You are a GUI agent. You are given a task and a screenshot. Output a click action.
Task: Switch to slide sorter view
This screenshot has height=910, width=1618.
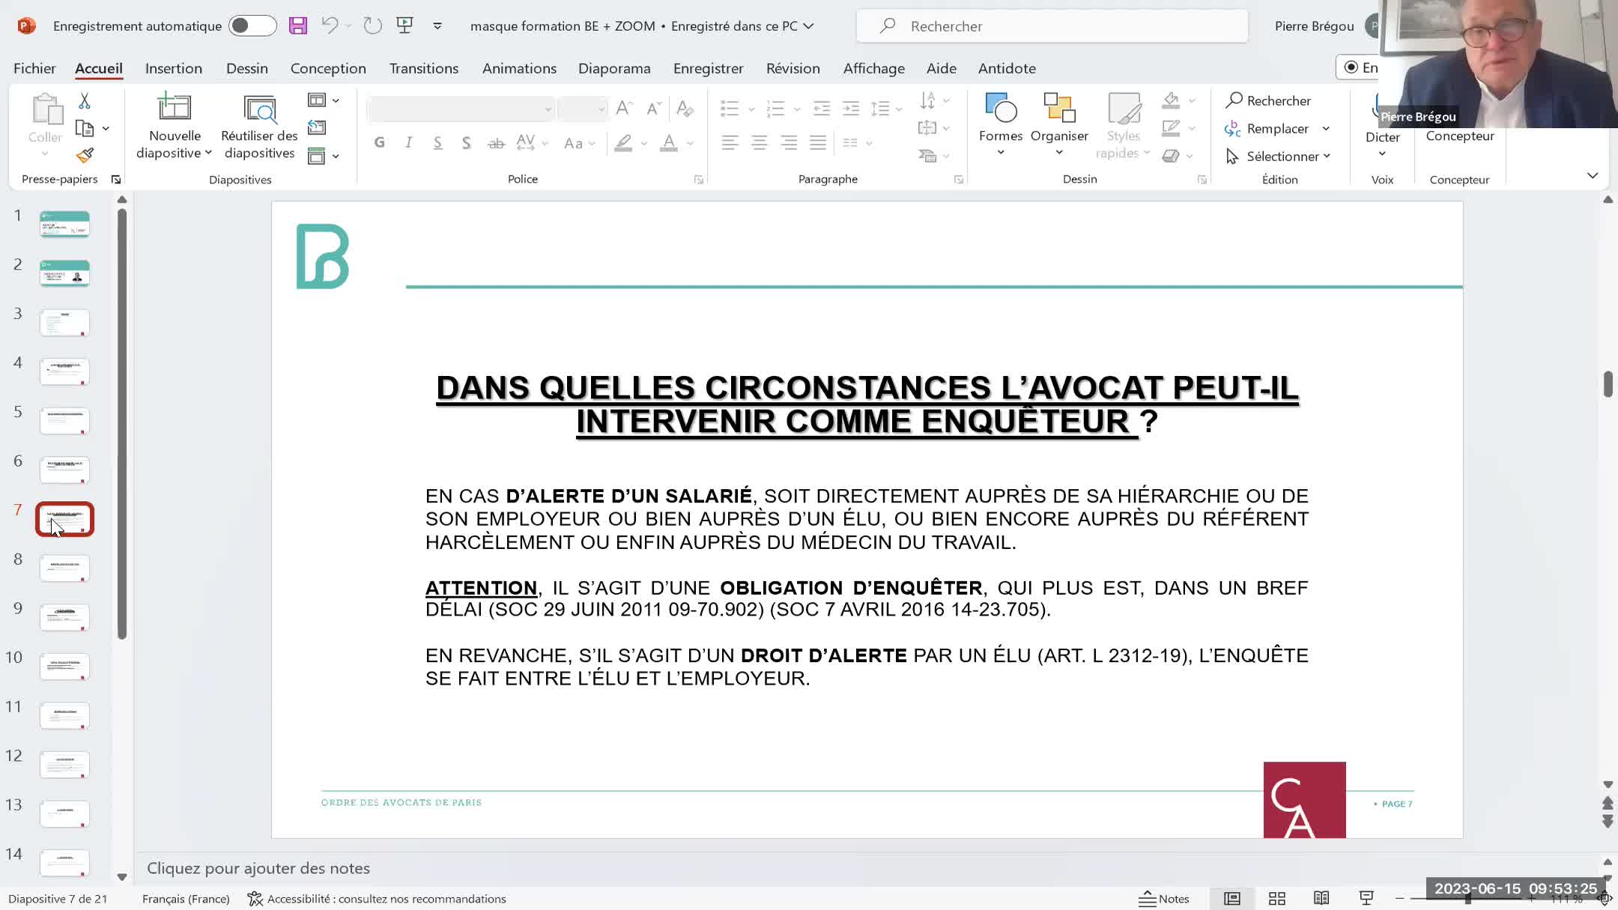coord(1277,899)
